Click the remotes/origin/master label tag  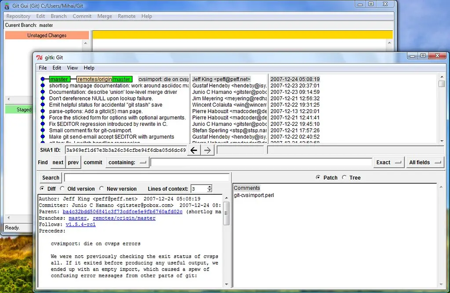(104, 79)
